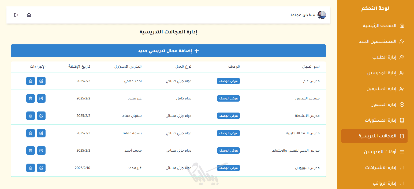Image resolution: width=414 pixels, height=189 pixels.
Task: Click the اسم المجال column header
Action: (x=311, y=66)
